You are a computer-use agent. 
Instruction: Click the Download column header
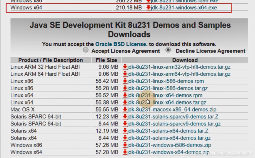point(185,60)
